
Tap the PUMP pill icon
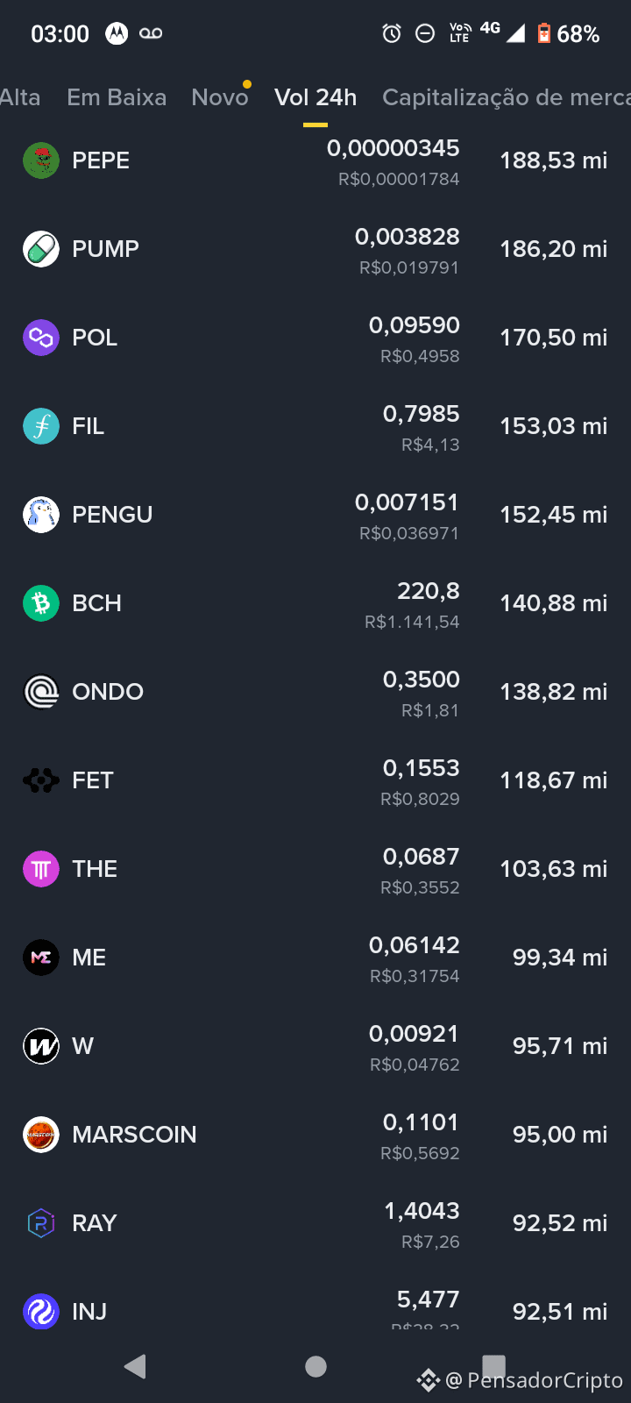[41, 249]
